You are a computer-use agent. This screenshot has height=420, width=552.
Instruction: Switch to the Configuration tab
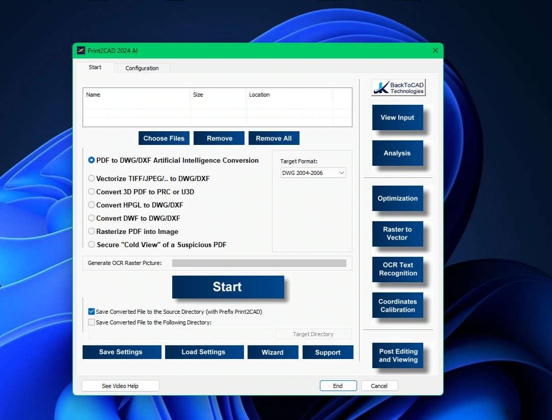(142, 68)
